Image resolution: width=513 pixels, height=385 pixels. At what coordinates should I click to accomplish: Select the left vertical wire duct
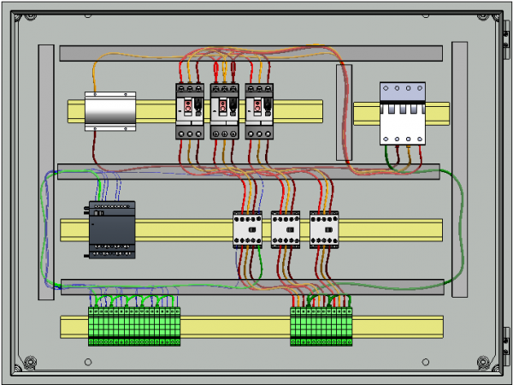[46, 171]
